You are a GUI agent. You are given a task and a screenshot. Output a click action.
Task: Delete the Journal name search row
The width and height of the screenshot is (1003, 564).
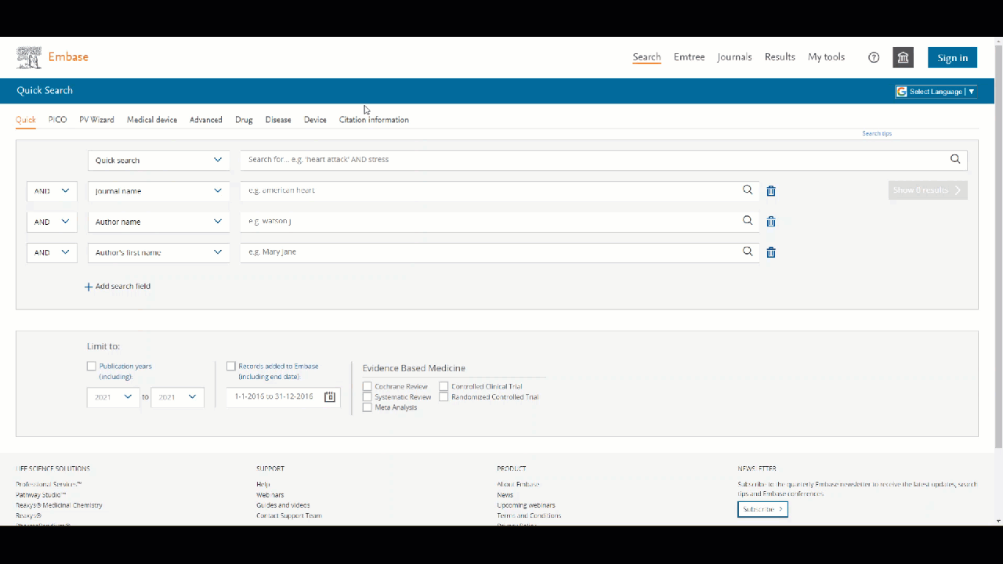point(771,191)
